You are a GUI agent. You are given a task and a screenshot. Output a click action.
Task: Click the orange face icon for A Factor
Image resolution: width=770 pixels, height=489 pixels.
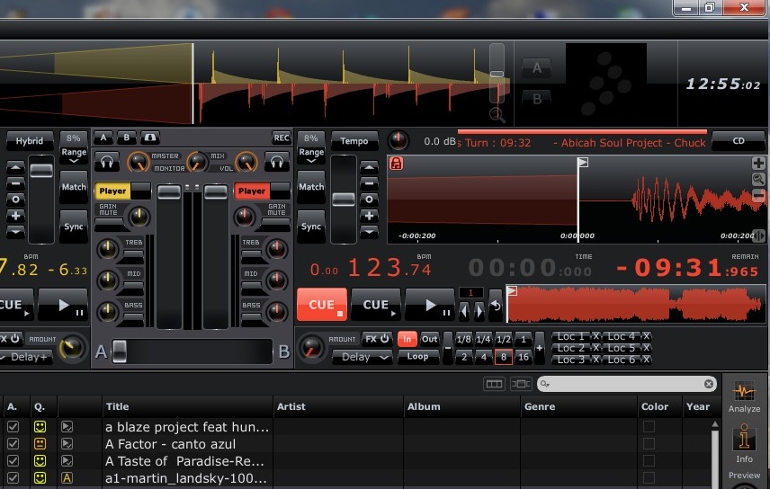[x=40, y=444]
